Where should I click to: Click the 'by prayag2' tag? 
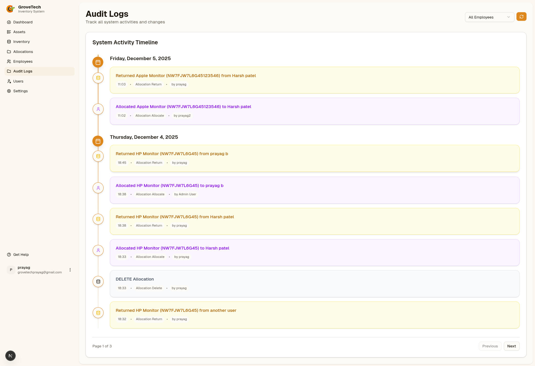click(x=182, y=116)
